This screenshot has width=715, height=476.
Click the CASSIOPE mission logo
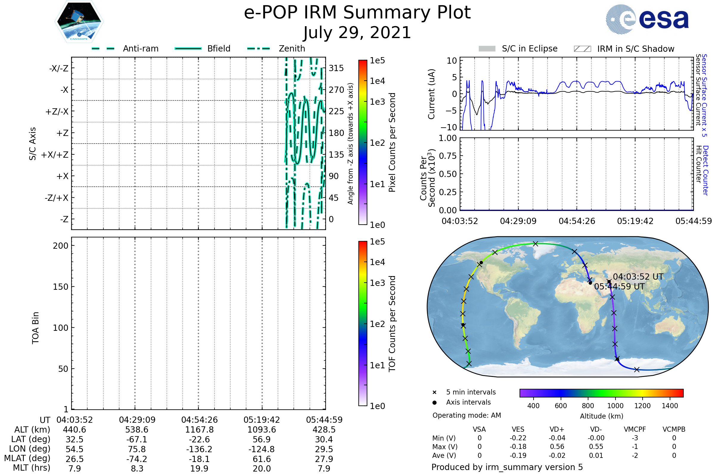point(79,22)
